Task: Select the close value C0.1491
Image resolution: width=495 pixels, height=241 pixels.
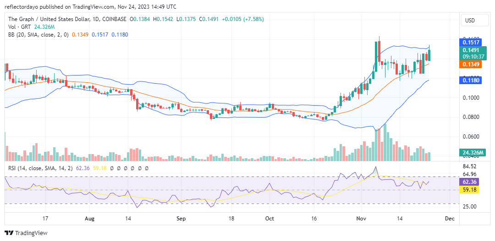Action: pos(208,19)
